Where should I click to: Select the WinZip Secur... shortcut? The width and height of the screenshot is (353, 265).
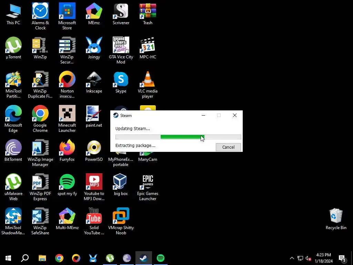(67, 50)
